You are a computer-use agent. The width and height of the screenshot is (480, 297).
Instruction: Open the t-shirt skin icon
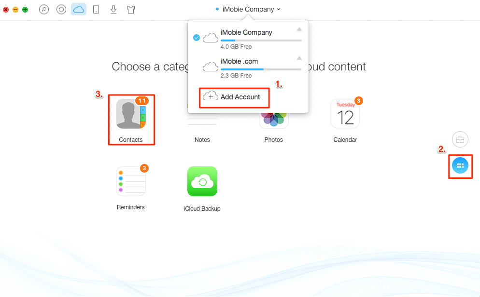point(131,9)
